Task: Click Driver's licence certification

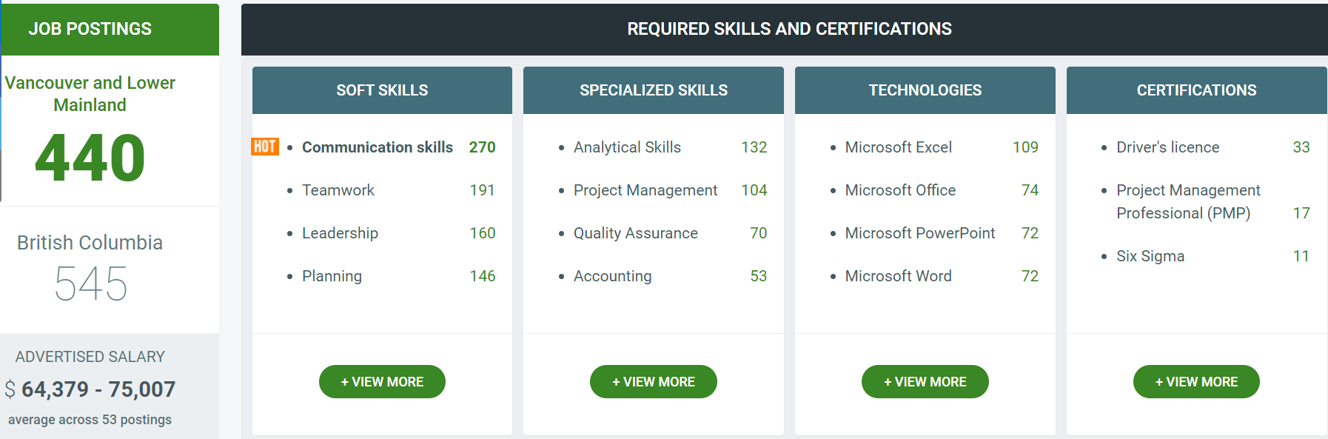Action: click(x=1167, y=147)
